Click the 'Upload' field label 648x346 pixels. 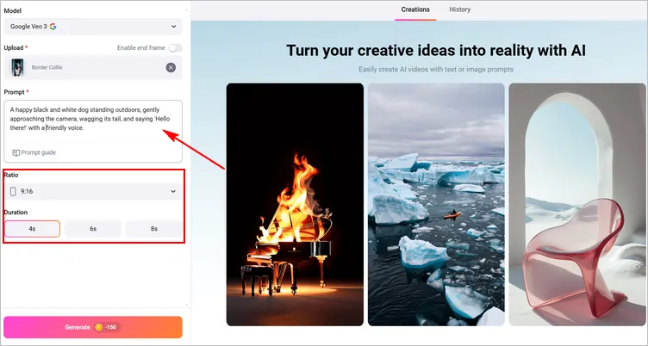click(14, 48)
